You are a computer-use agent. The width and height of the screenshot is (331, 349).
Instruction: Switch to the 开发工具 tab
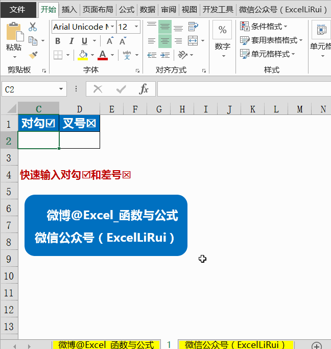(x=218, y=10)
